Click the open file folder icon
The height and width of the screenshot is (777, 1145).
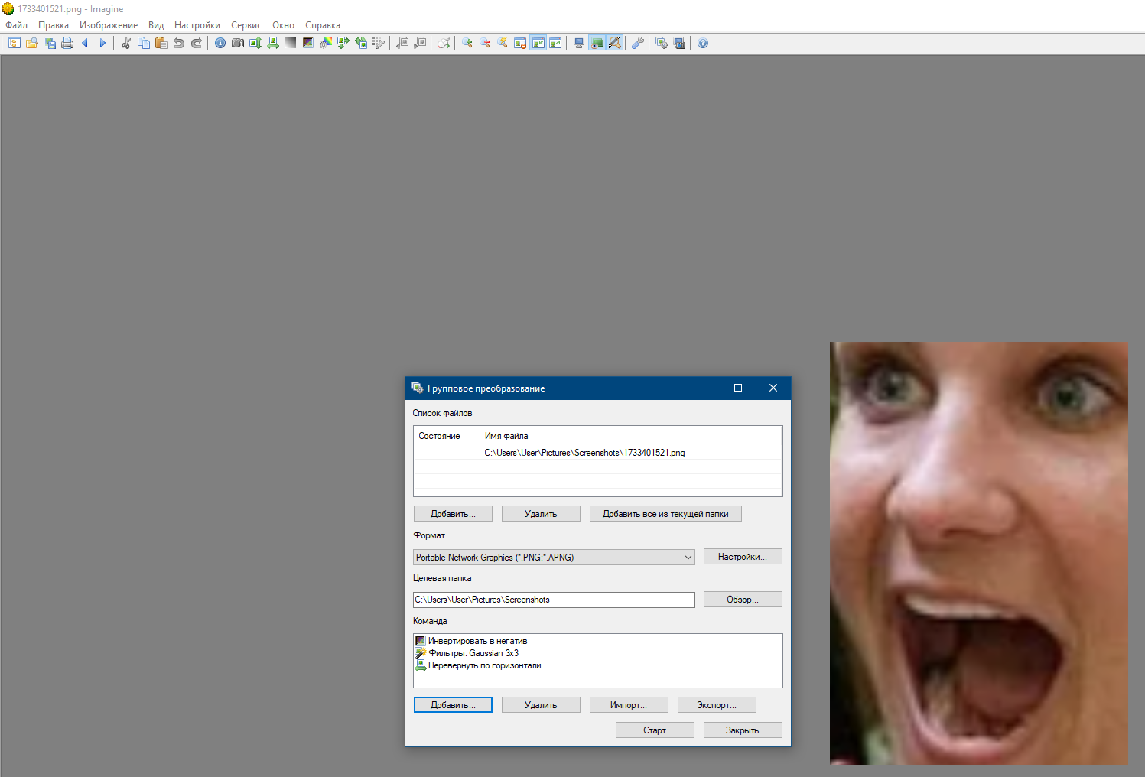click(32, 43)
